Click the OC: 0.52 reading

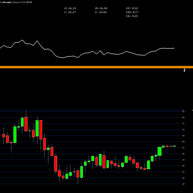click(x=132, y=8)
